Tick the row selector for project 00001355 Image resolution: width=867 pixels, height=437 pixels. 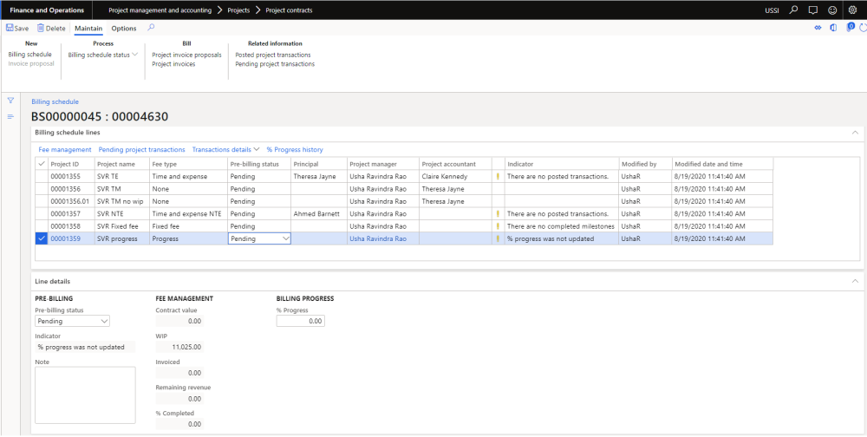point(42,176)
